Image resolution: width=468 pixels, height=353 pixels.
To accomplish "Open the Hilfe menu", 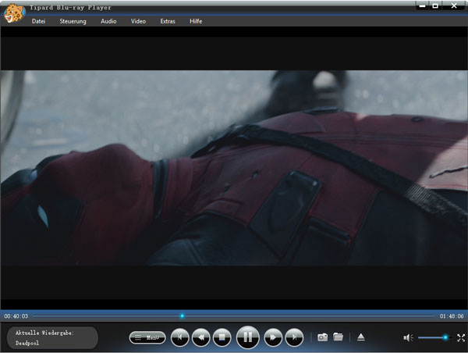I will [x=196, y=21].
